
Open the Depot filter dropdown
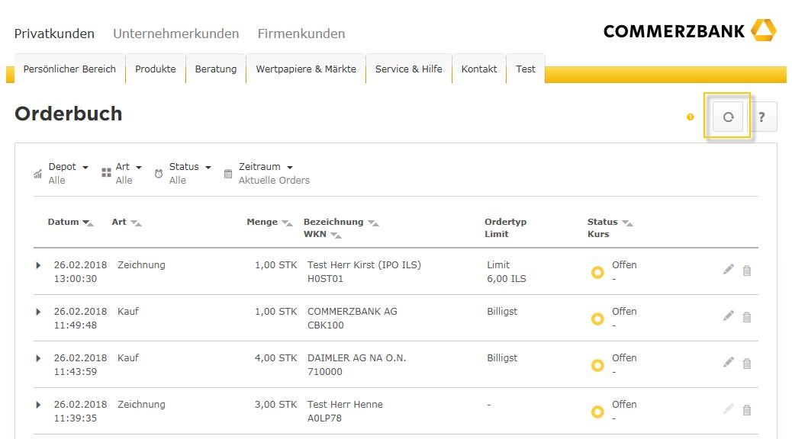[68, 167]
